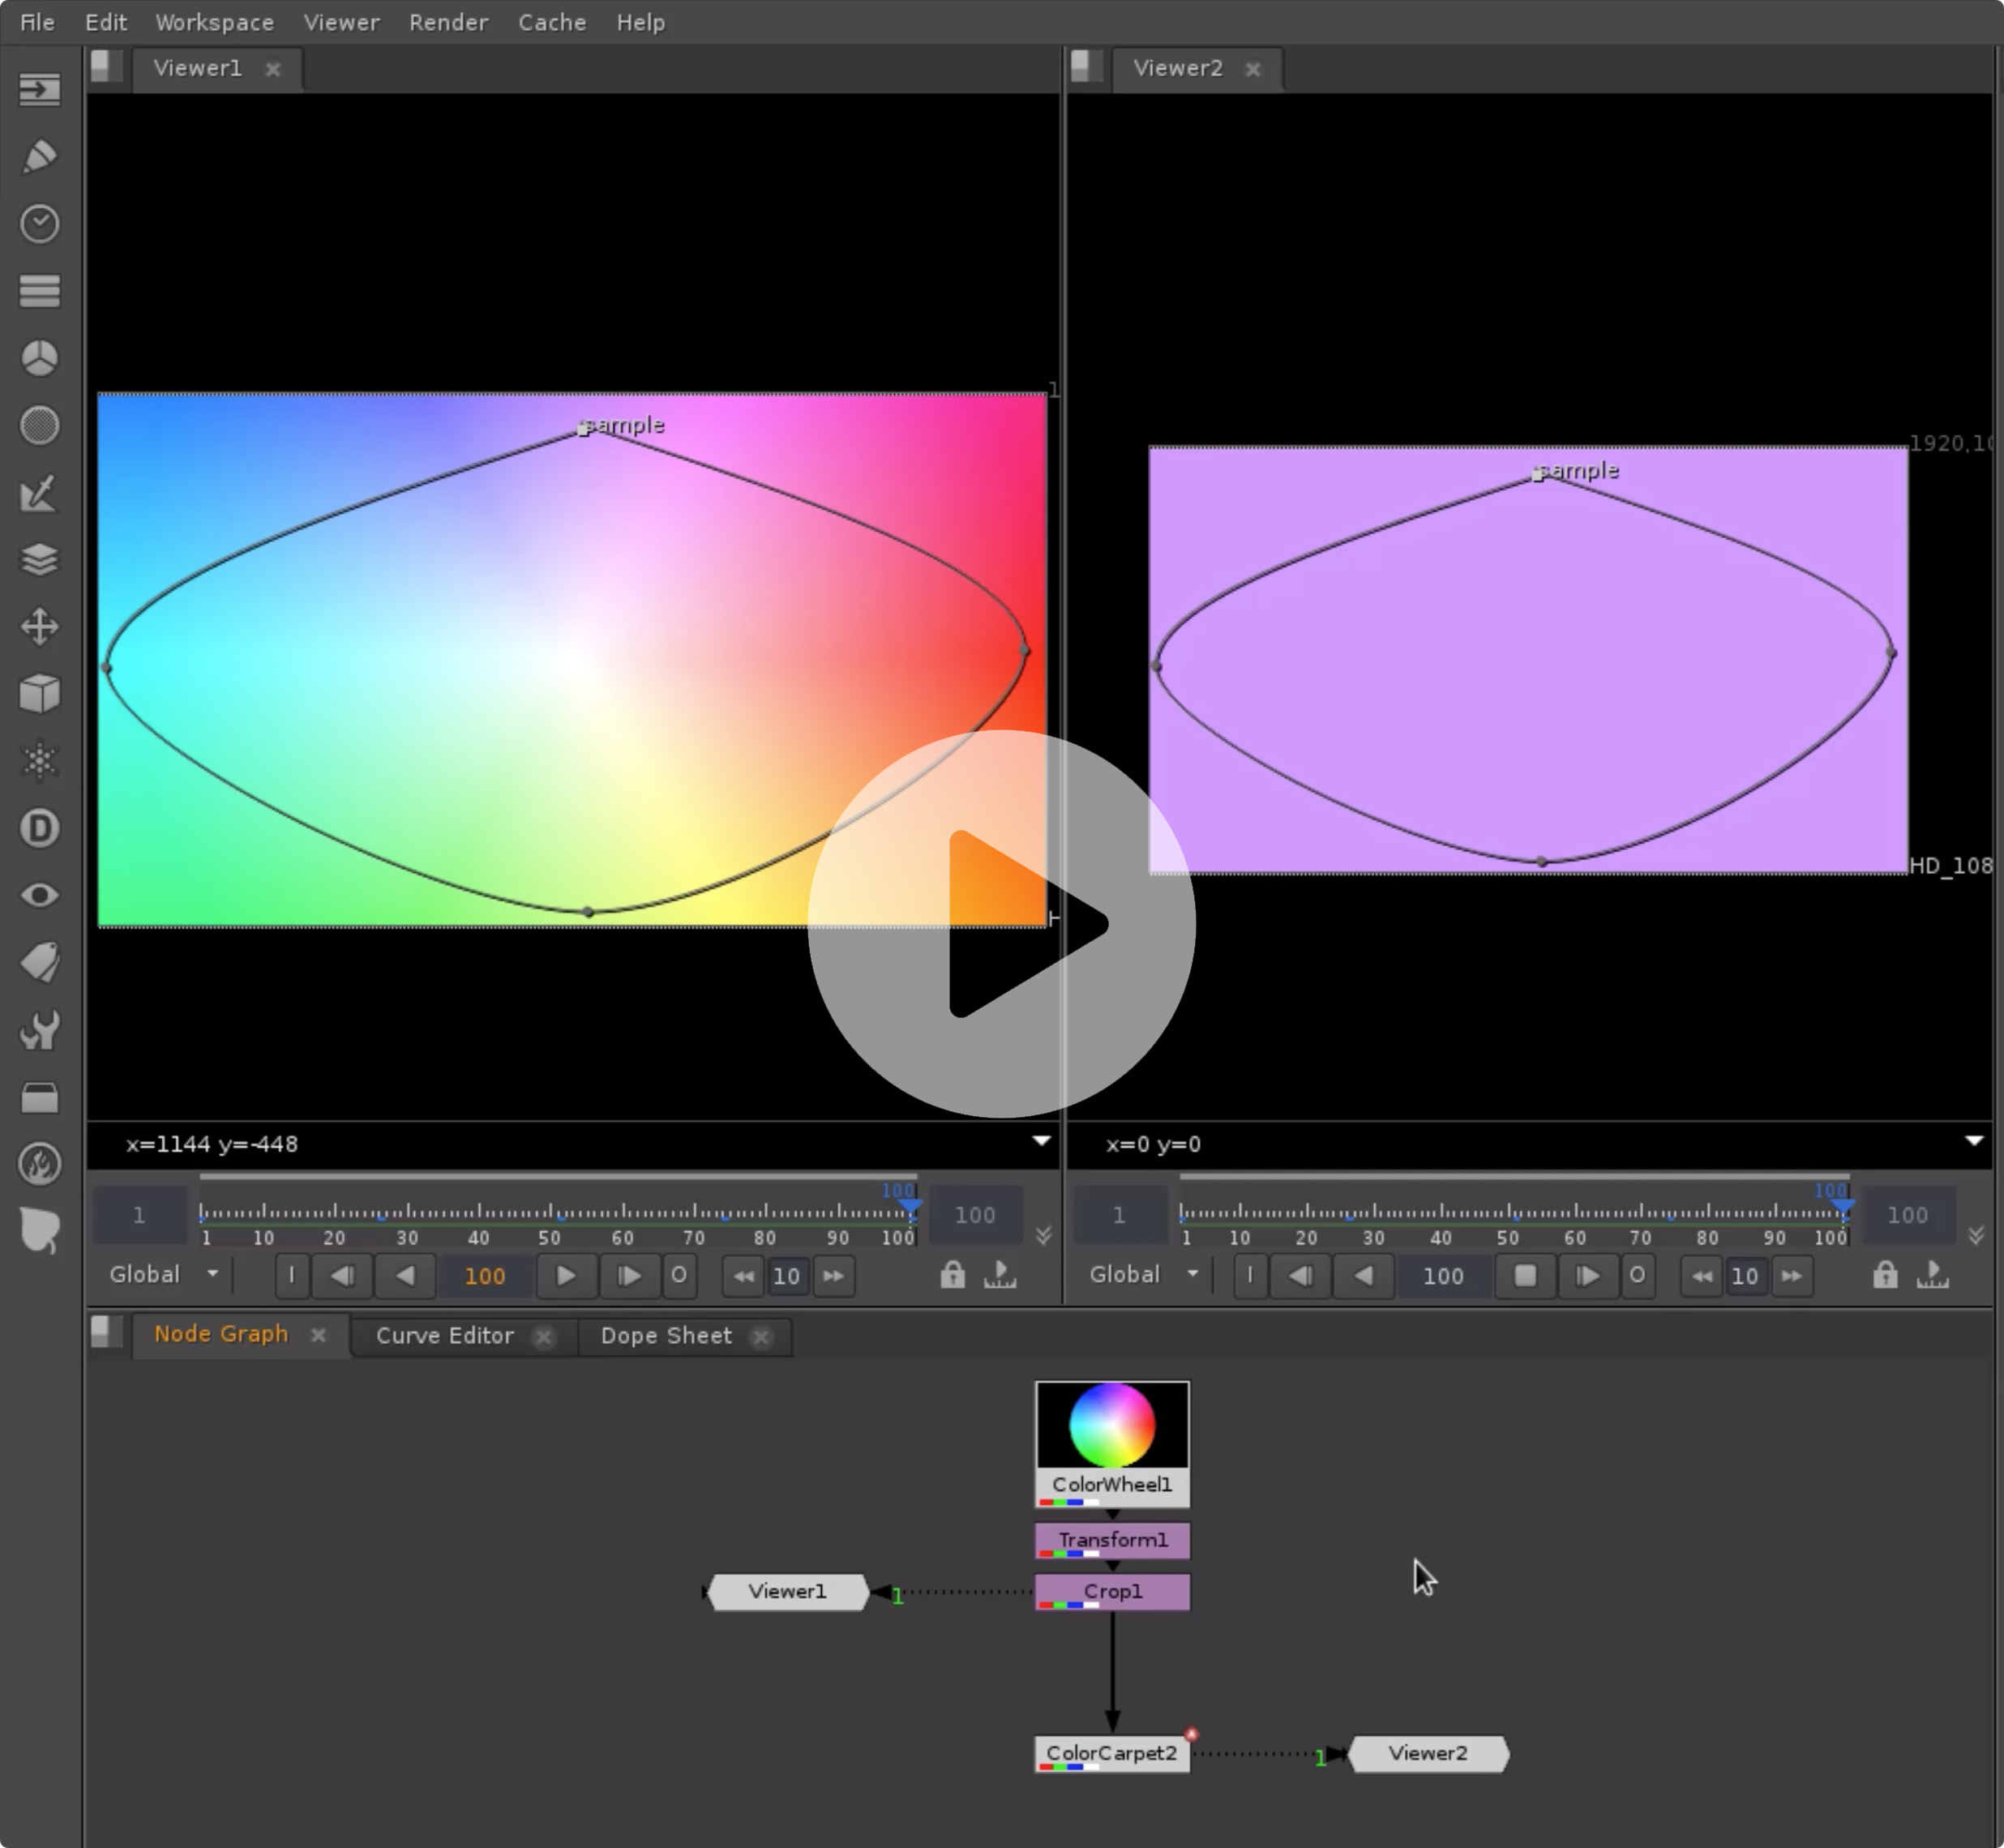
Task: Toggle the Viewer1 timeline lock icon
Action: (952, 1275)
